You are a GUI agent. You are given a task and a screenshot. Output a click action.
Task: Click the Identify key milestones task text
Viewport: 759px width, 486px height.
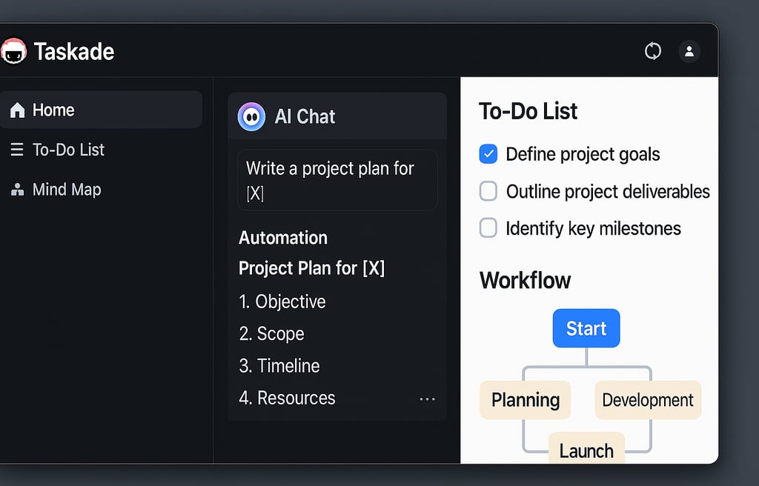click(594, 228)
